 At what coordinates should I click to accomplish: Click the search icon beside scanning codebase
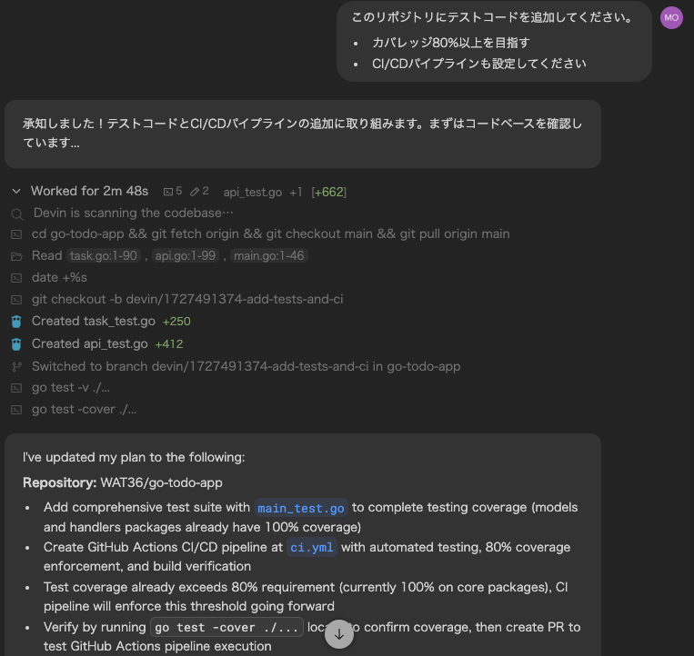(16, 214)
